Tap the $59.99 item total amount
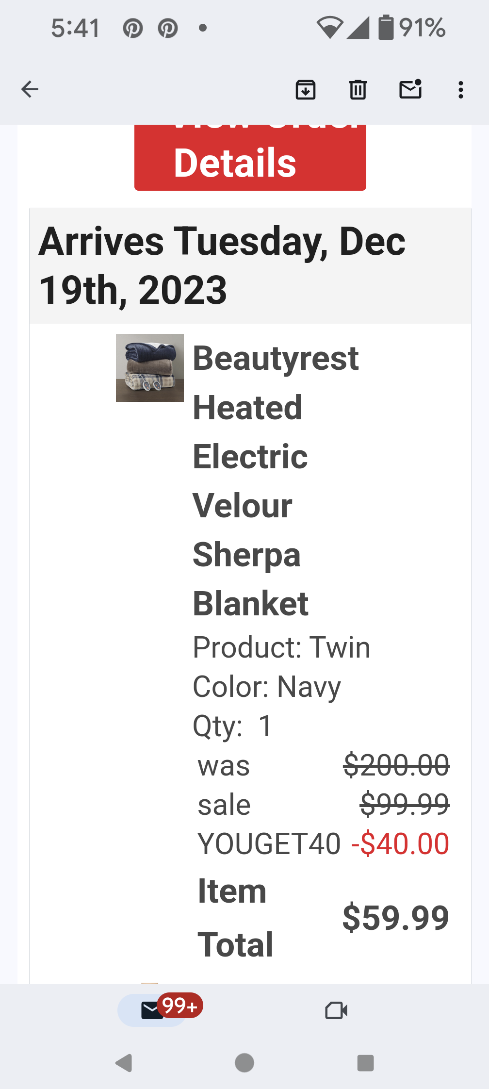 [x=396, y=918]
